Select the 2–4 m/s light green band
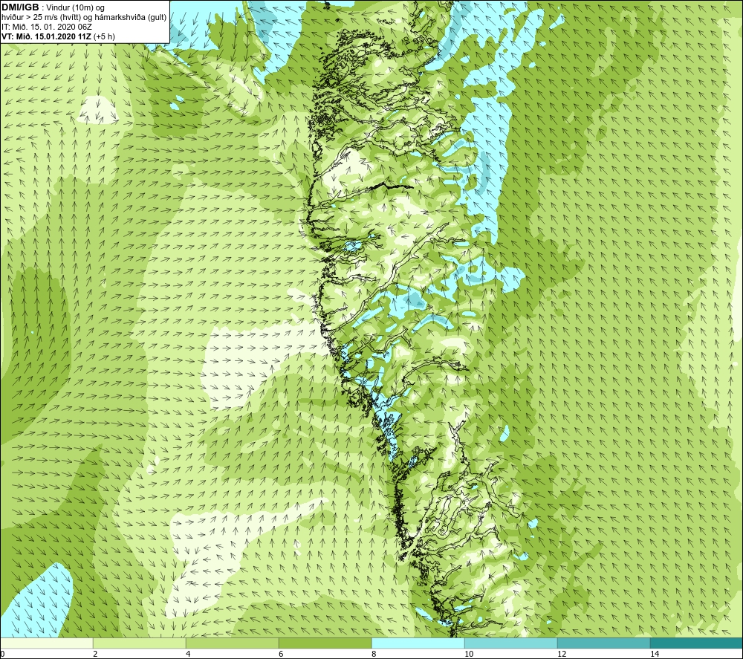 pyautogui.click(x=140, y=643)
